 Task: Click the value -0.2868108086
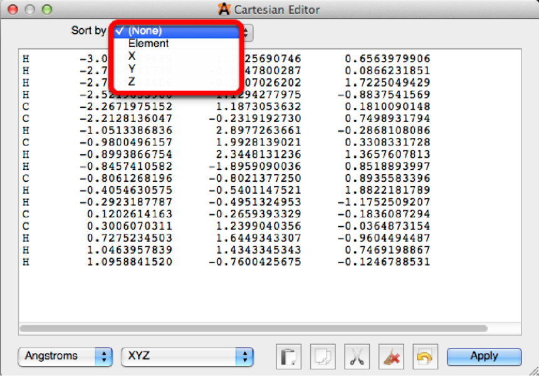[384, 130]
